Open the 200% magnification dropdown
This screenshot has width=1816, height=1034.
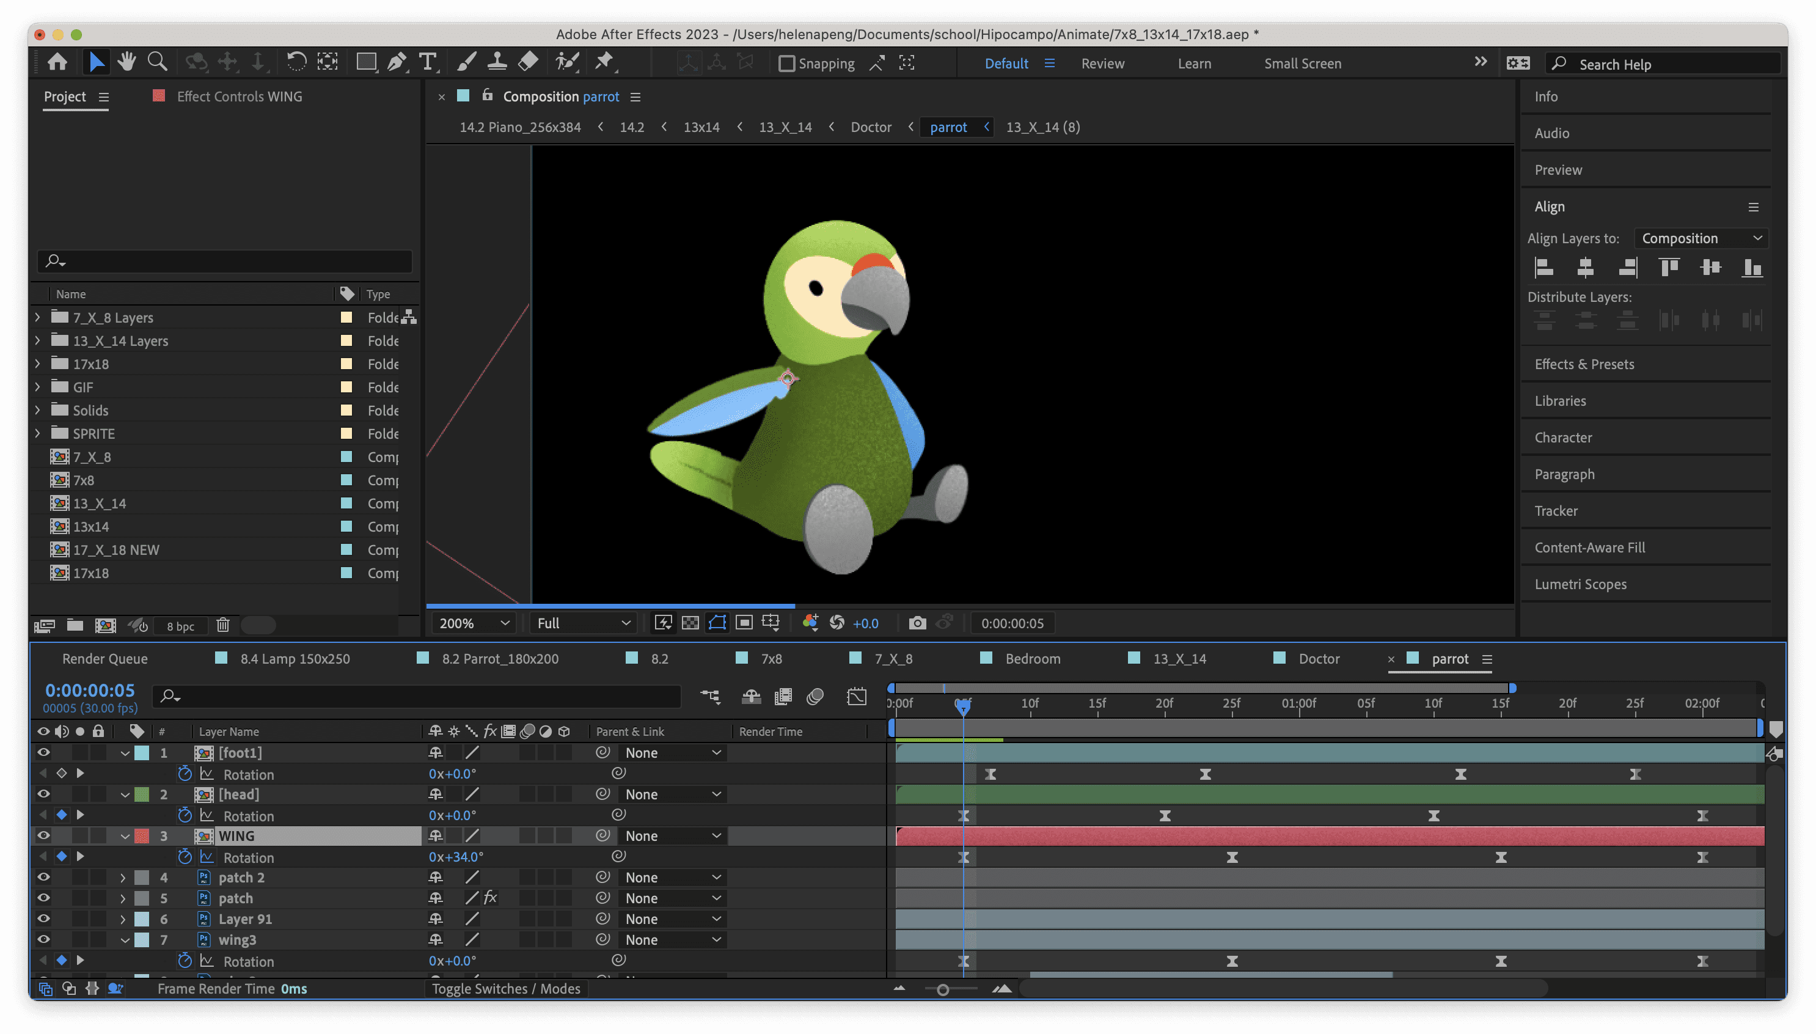[474, 623]
